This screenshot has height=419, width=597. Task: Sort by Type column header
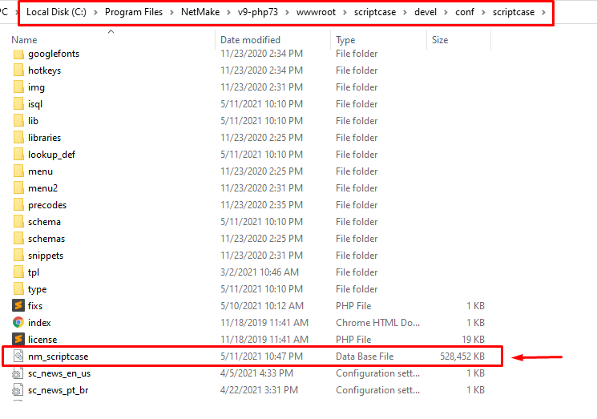pos(345,40)
